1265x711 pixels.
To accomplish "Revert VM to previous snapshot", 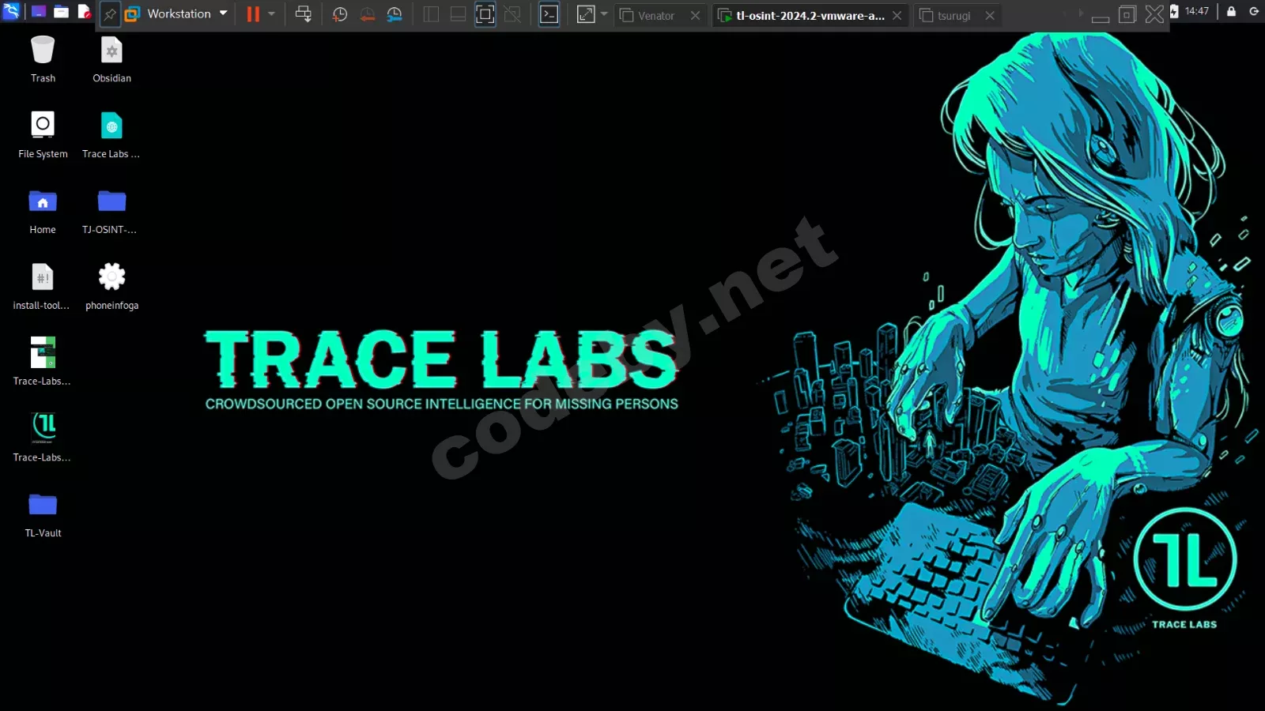I will pyautogui.click(x=368, y=14).
